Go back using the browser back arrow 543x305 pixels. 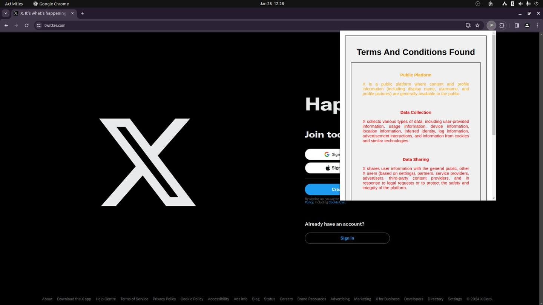coord(6,25)
